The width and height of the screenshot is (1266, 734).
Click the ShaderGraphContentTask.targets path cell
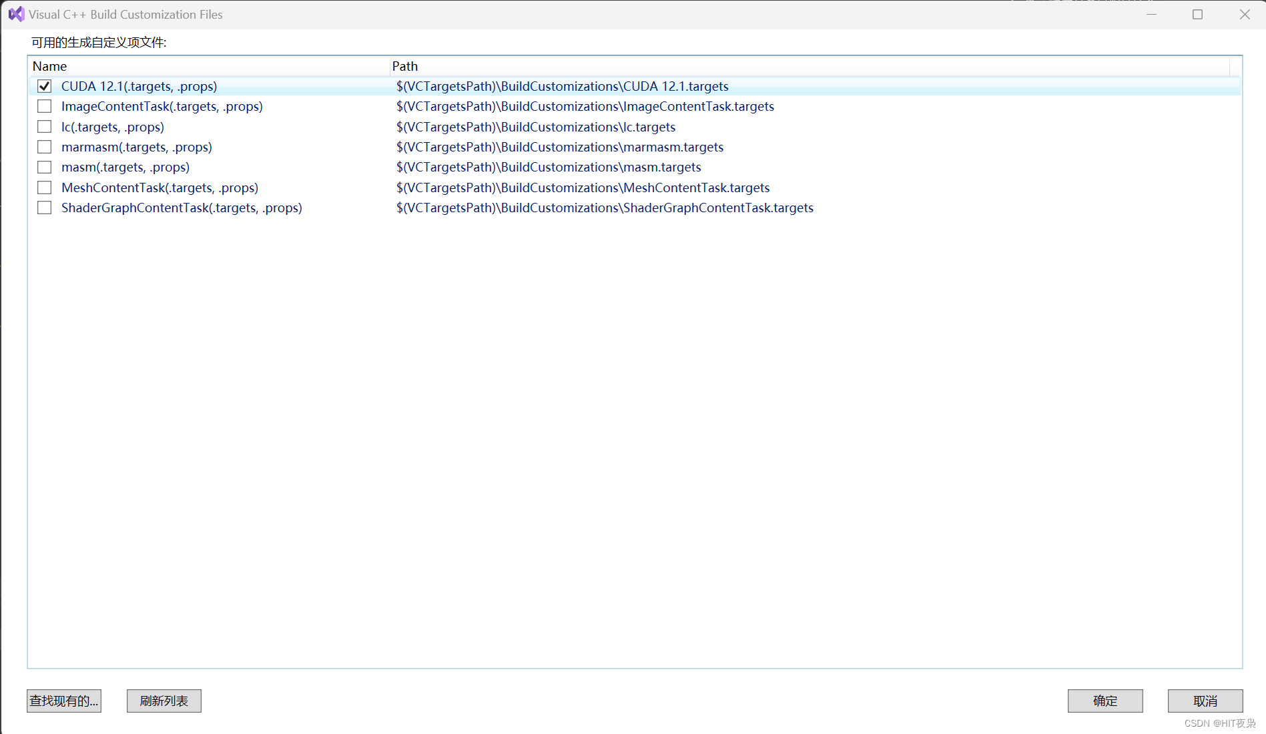click(605, 208)
